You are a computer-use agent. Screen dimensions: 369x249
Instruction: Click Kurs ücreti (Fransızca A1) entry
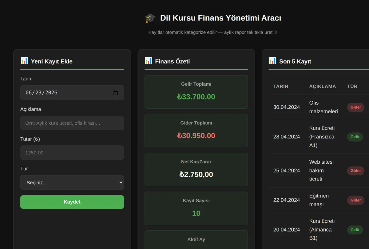click(322, 137)
